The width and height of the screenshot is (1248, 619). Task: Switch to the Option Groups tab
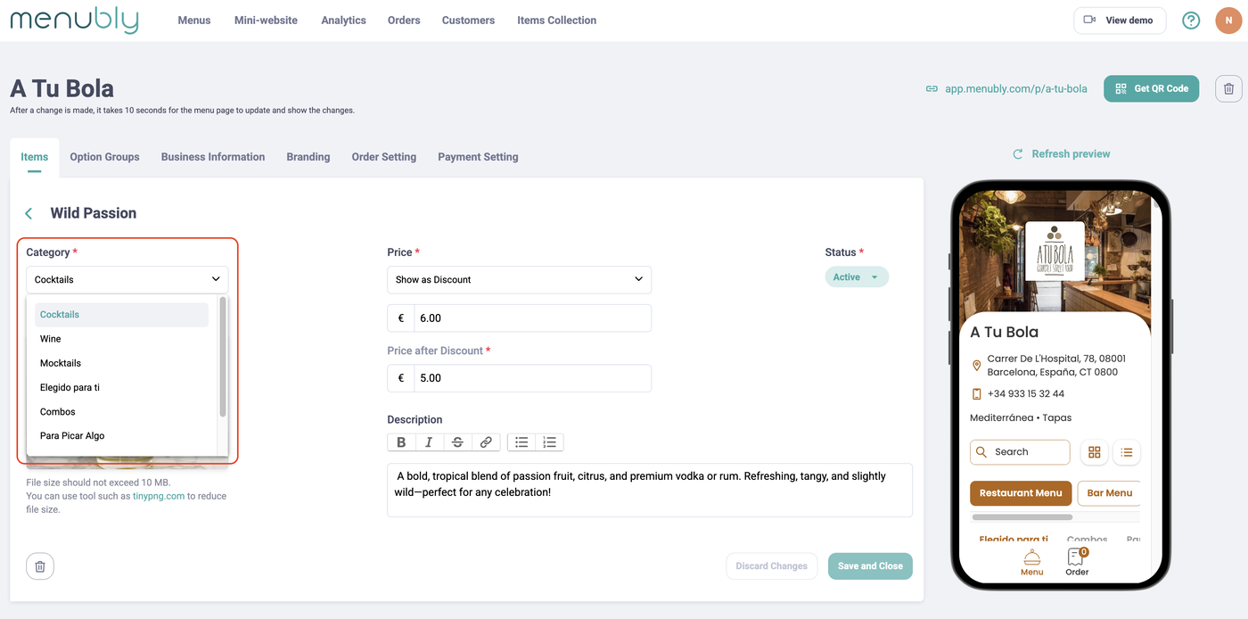104,157
